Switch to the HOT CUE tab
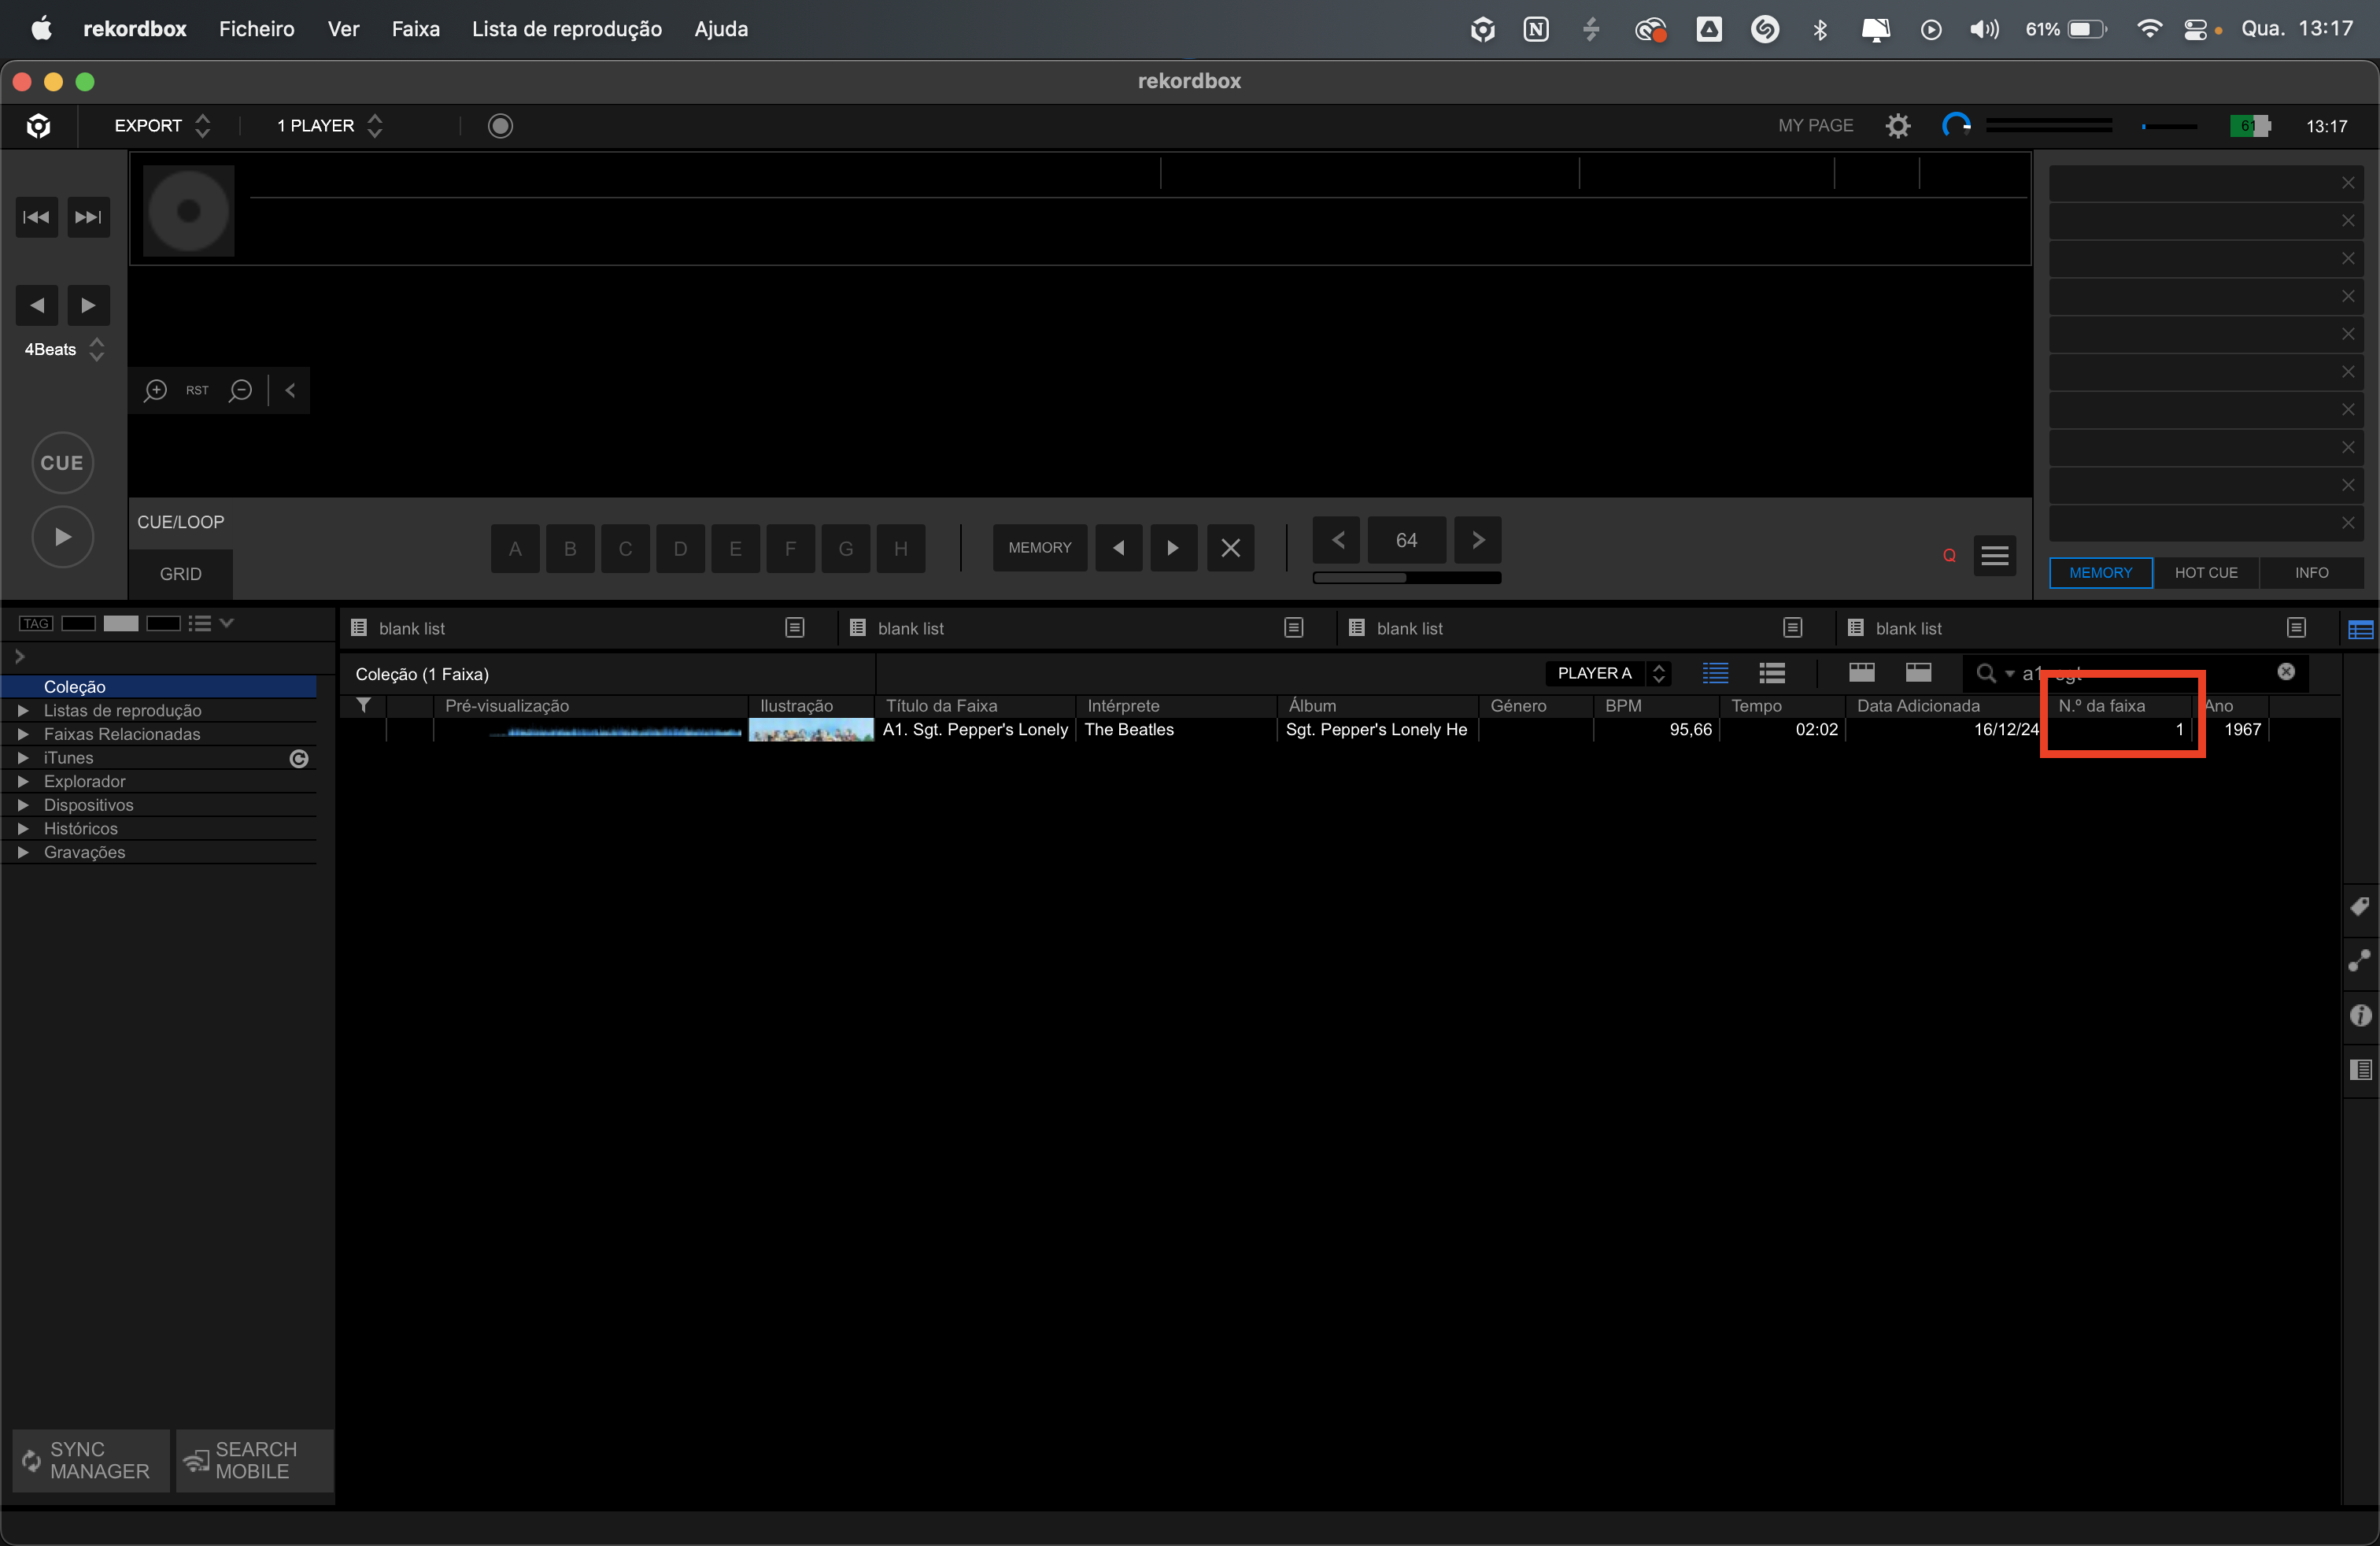2380x1546 pixels. click(2205, 572)
